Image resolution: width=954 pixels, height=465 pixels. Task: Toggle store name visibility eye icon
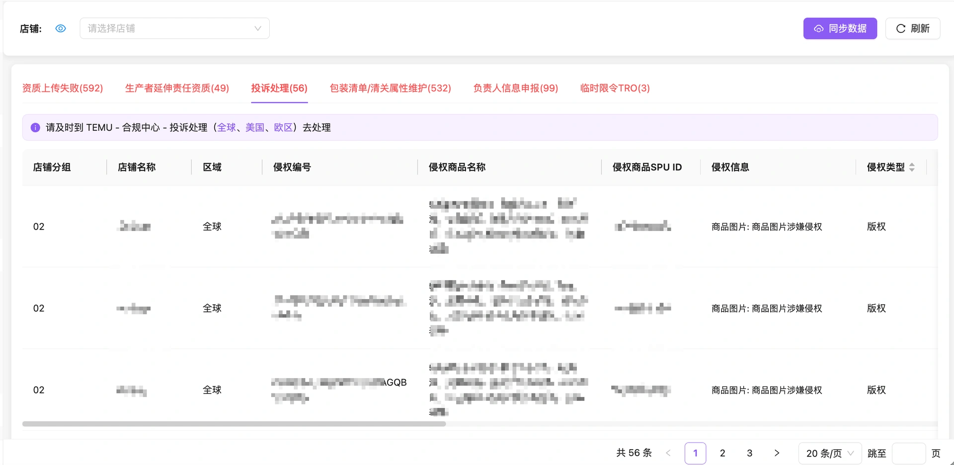61,28
